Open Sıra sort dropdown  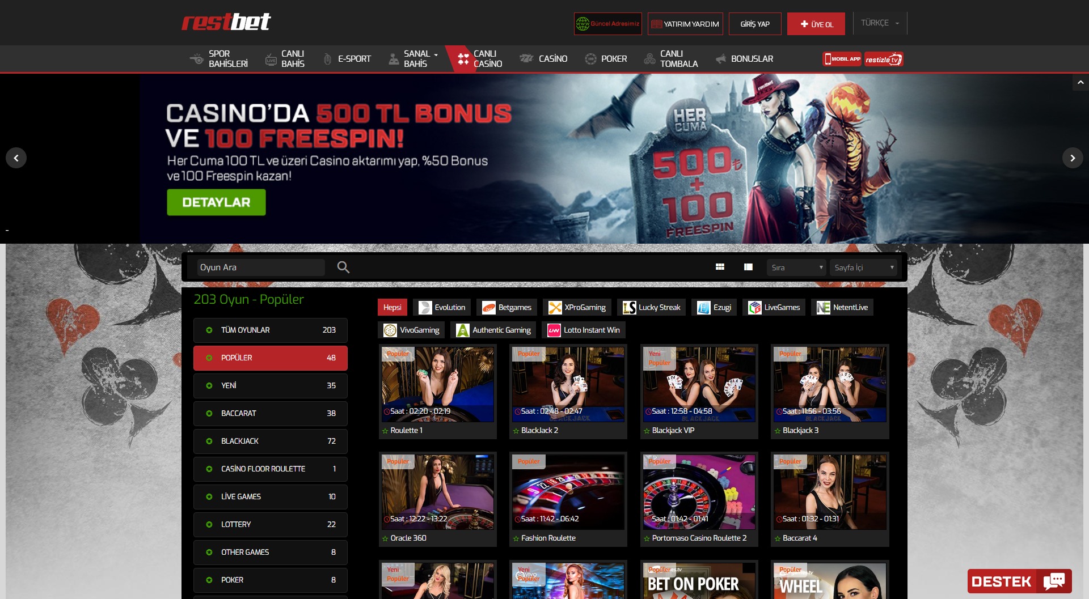[796, 267]
